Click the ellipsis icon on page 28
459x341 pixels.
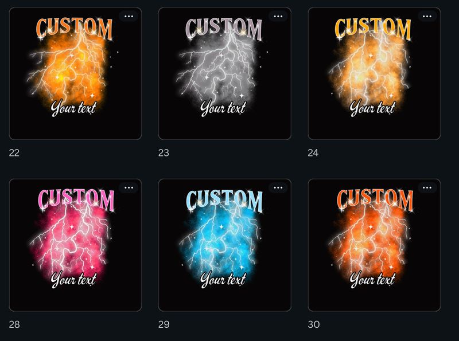tap(129, 188)
